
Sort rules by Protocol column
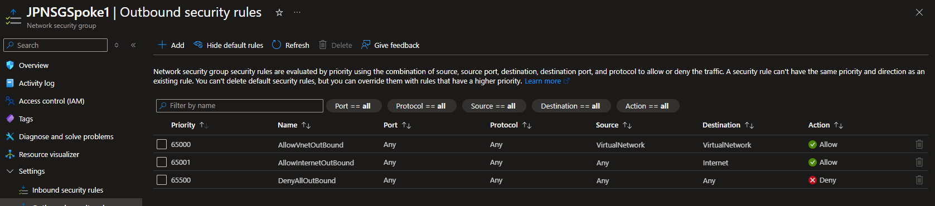pos(511,125)
